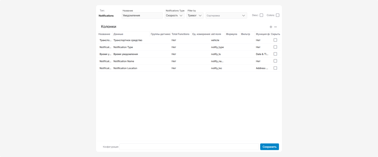Tick the hide checkbox in the notify_ts row
Screen dimensions: 378x157
click(275, 54)
